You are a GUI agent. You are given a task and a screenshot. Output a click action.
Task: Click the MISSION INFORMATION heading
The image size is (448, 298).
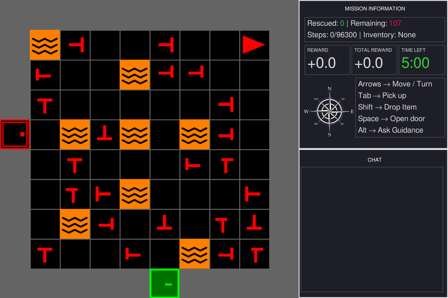point(375,9)
